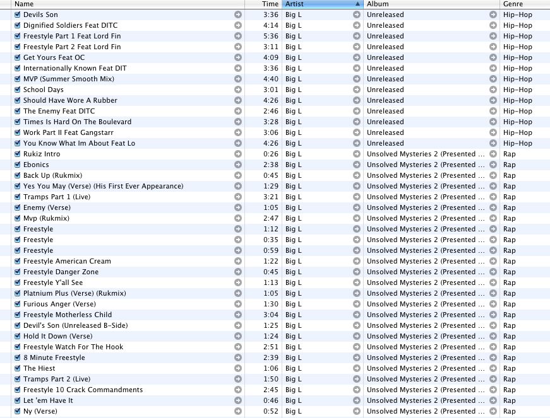Sort by the Artist column header
The width and height of the screenshot is (550, 418).
pyautogui.click(x=322, y=4)
